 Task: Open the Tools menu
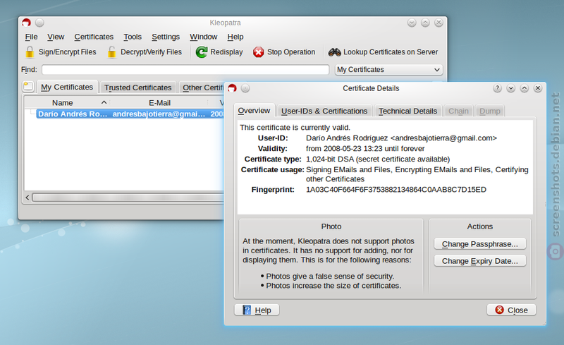tap(133, 37)
